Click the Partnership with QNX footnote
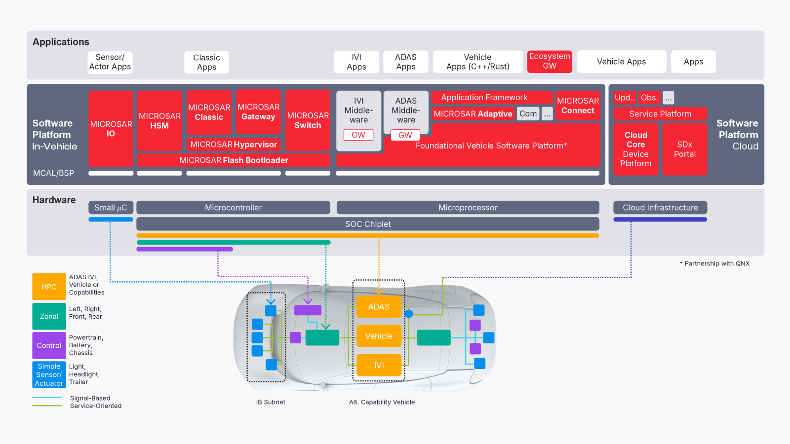Image resolution: width=790 pixels, height=444 pixels. pos(714,263)
